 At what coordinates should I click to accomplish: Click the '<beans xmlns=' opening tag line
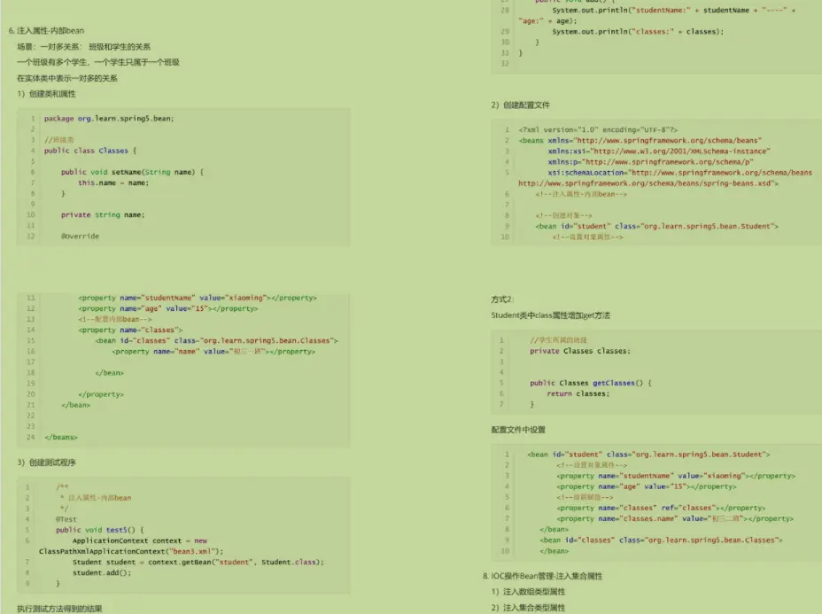click(x=640, y=141)
